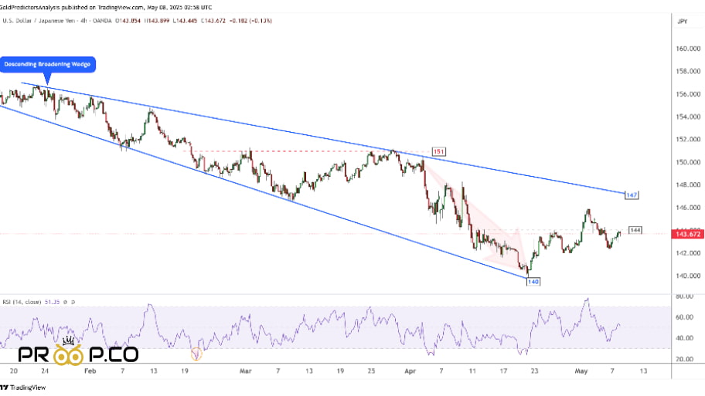Select the 151 resistance price label
The width and height of the screenshot is (705, 396).
click(x=439, y=151)
